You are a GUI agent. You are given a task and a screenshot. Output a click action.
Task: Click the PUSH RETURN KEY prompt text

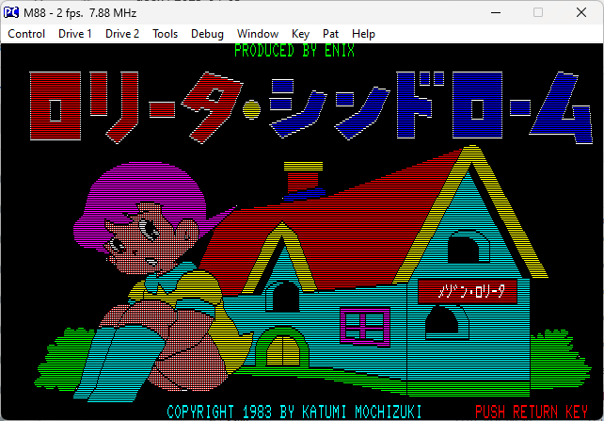click(x=532, y=412)
